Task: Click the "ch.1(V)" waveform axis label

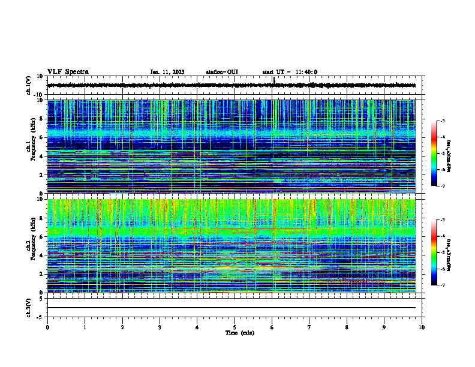Action: coord(29,85)
